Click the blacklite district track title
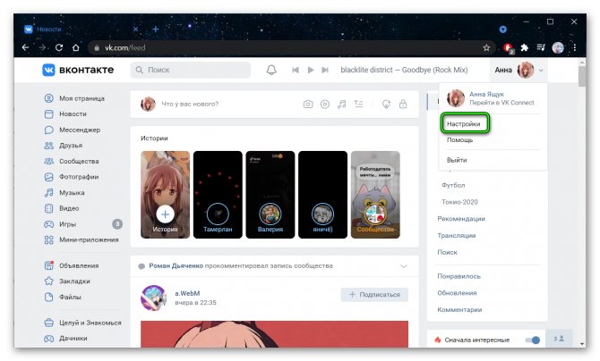 point(404,70)
